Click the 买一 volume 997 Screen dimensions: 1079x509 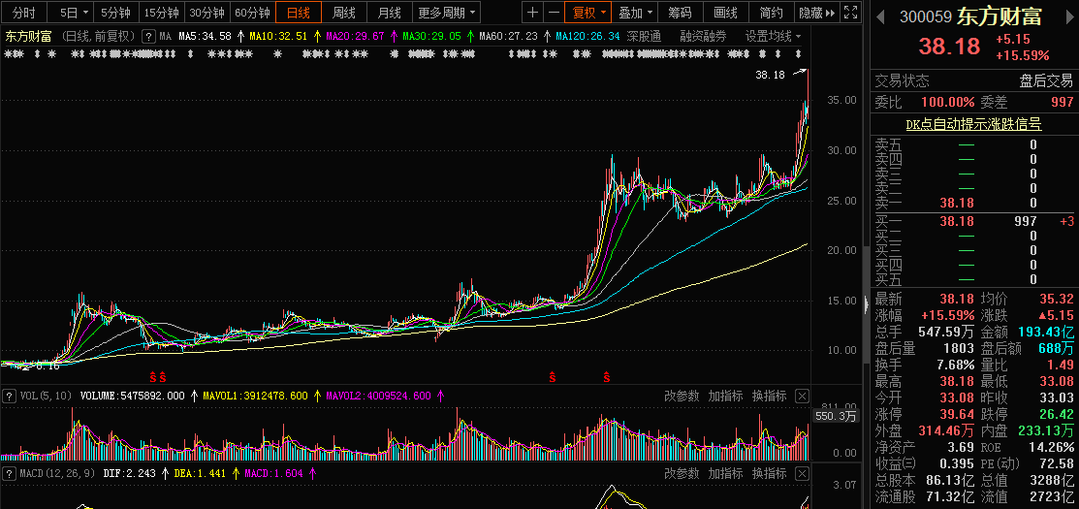pos(1024,221)
